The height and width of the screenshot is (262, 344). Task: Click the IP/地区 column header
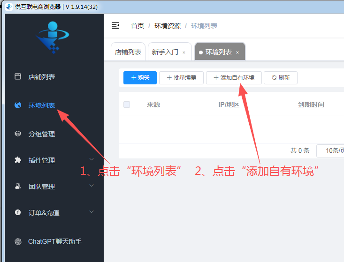click(229, 105)
